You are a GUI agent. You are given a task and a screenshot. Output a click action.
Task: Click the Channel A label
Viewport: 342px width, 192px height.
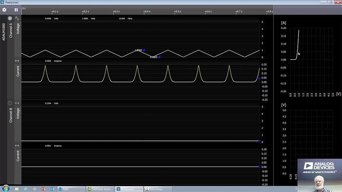pos(11,31)
